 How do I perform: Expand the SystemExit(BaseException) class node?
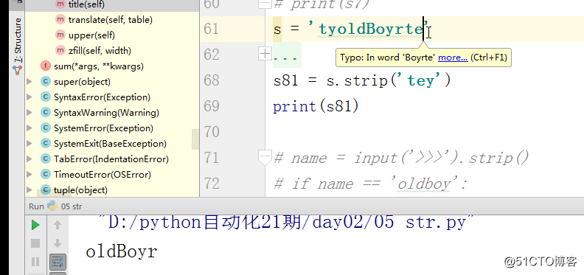(x=29, y=144)
